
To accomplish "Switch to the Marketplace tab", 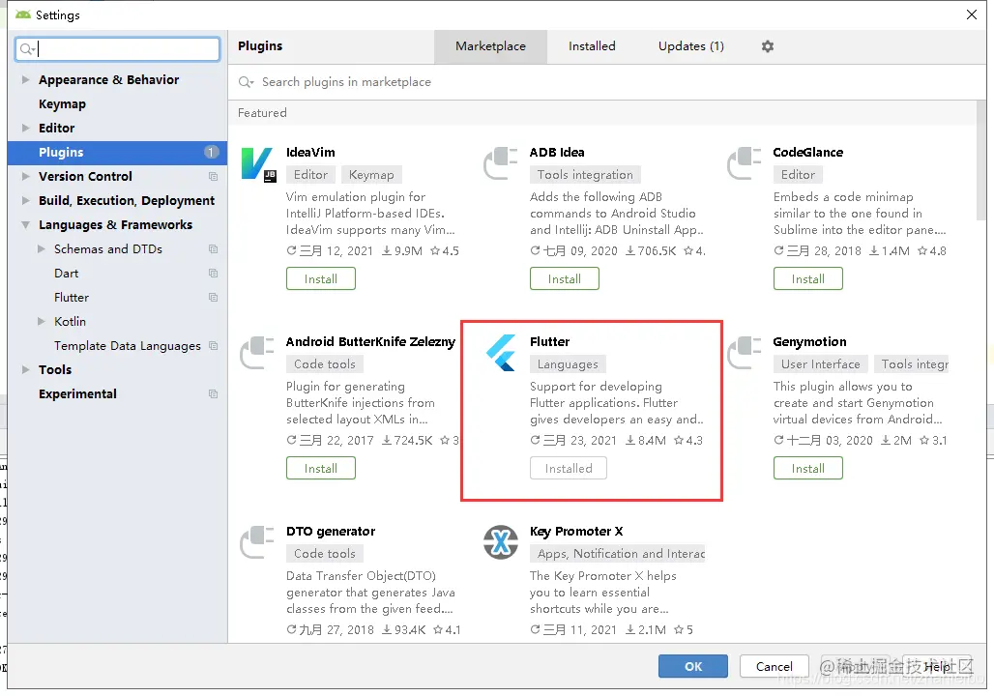I will (x=490, y=46).
